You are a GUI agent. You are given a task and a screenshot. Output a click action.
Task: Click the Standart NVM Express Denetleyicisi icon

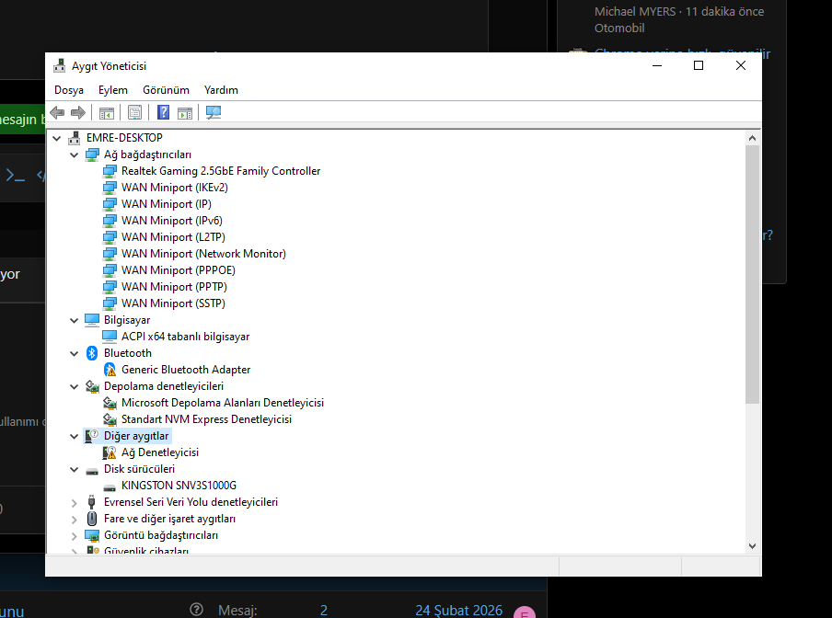110,419
